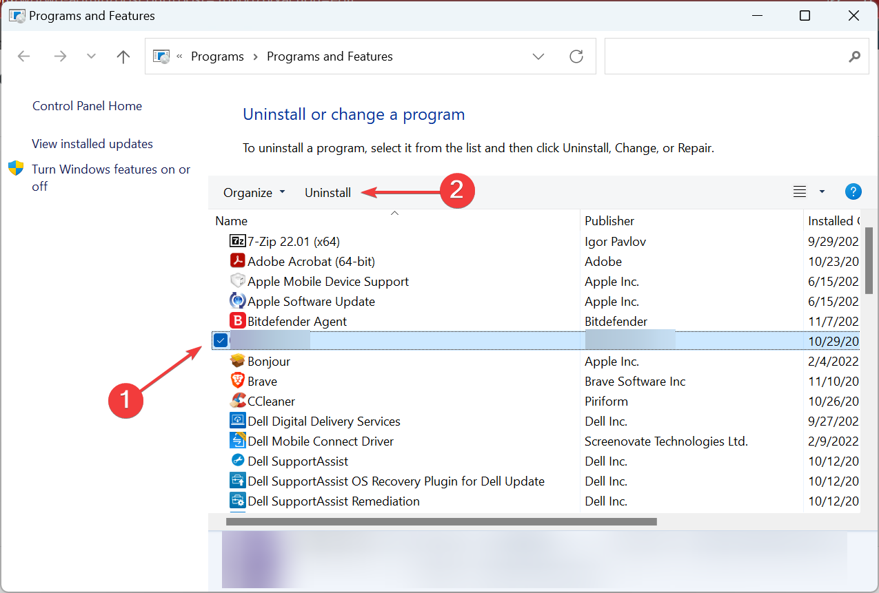The height and width of the screenshot is (593, 879).
Task: Expand the chevron after Programs in the breadcrumb
Action: coord(255,56)
